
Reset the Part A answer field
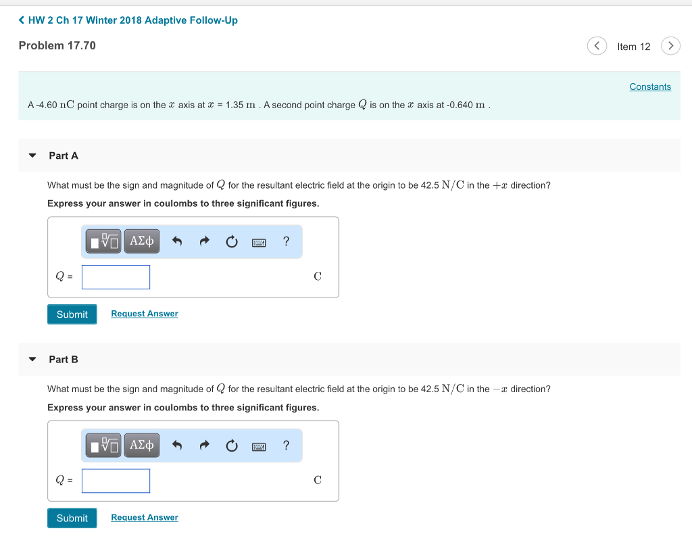[x=232, y=241]
